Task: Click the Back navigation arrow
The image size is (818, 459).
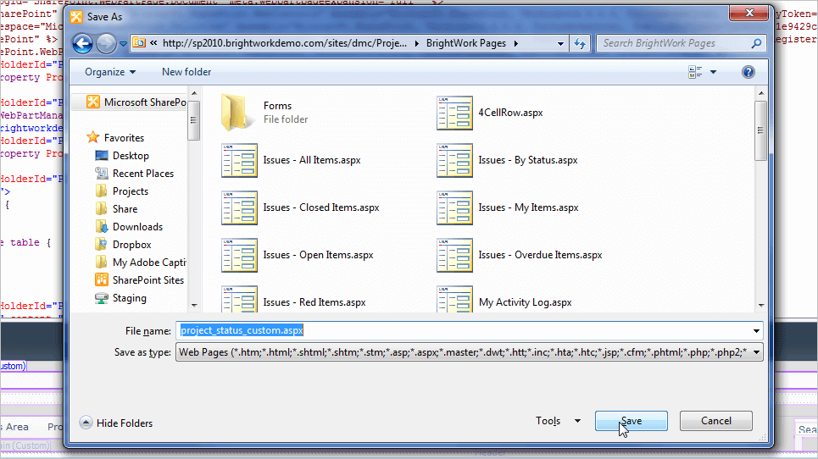Action: [x=82, y=43]
